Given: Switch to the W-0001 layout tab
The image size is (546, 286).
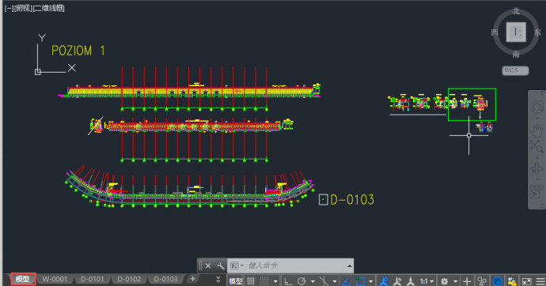Looking at the screenshot, I should pos(55,279).
